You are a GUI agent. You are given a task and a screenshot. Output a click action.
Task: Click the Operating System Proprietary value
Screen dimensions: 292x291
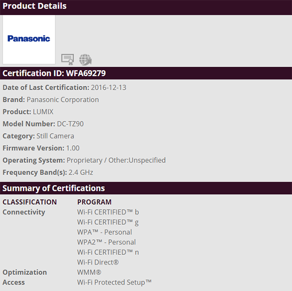[116, 160]
